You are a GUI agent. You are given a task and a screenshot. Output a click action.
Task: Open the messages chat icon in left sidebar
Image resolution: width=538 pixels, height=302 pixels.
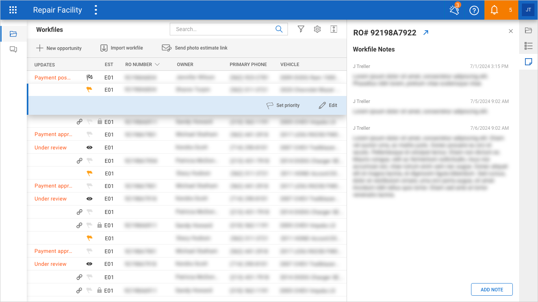click(x=13, y=50)
